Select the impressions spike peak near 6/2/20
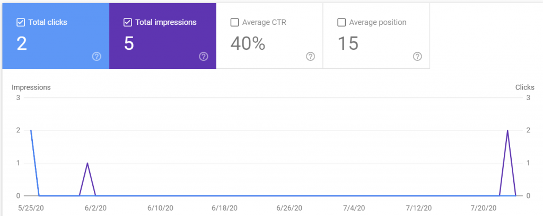 87,163
